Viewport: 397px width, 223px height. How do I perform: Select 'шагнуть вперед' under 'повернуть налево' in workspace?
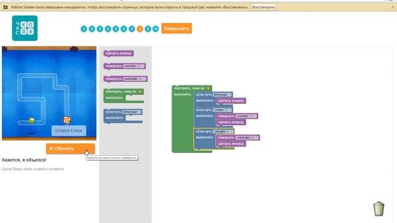[231, 123]
